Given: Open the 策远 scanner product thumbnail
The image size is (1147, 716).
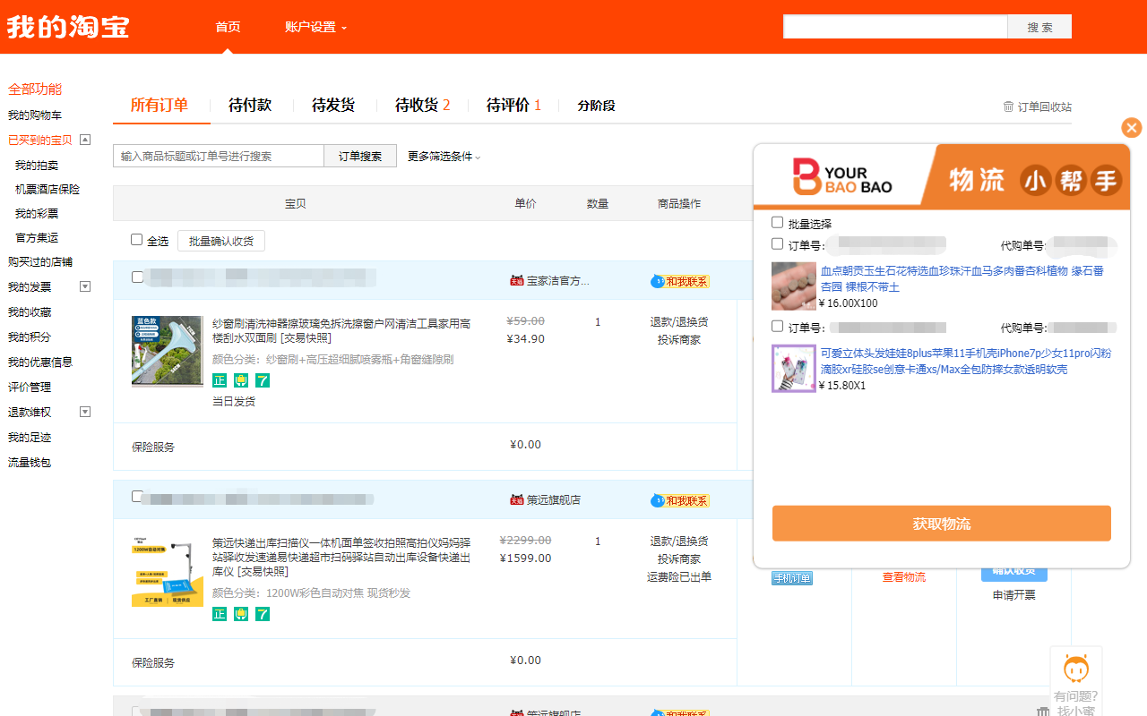Looking at the screenshot, I should (x=168, y=571).
